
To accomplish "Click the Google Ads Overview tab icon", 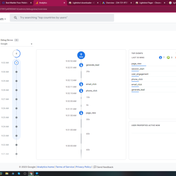I will (x=103, y=3).
